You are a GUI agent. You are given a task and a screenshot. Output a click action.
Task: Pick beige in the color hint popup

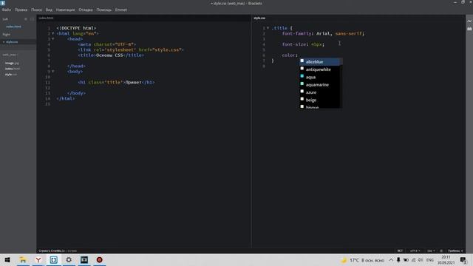(320, 100)
